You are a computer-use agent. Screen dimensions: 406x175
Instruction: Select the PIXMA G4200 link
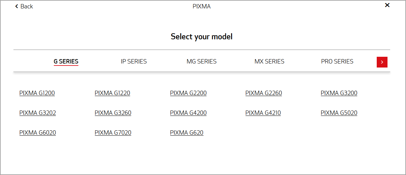coord(188,113)
